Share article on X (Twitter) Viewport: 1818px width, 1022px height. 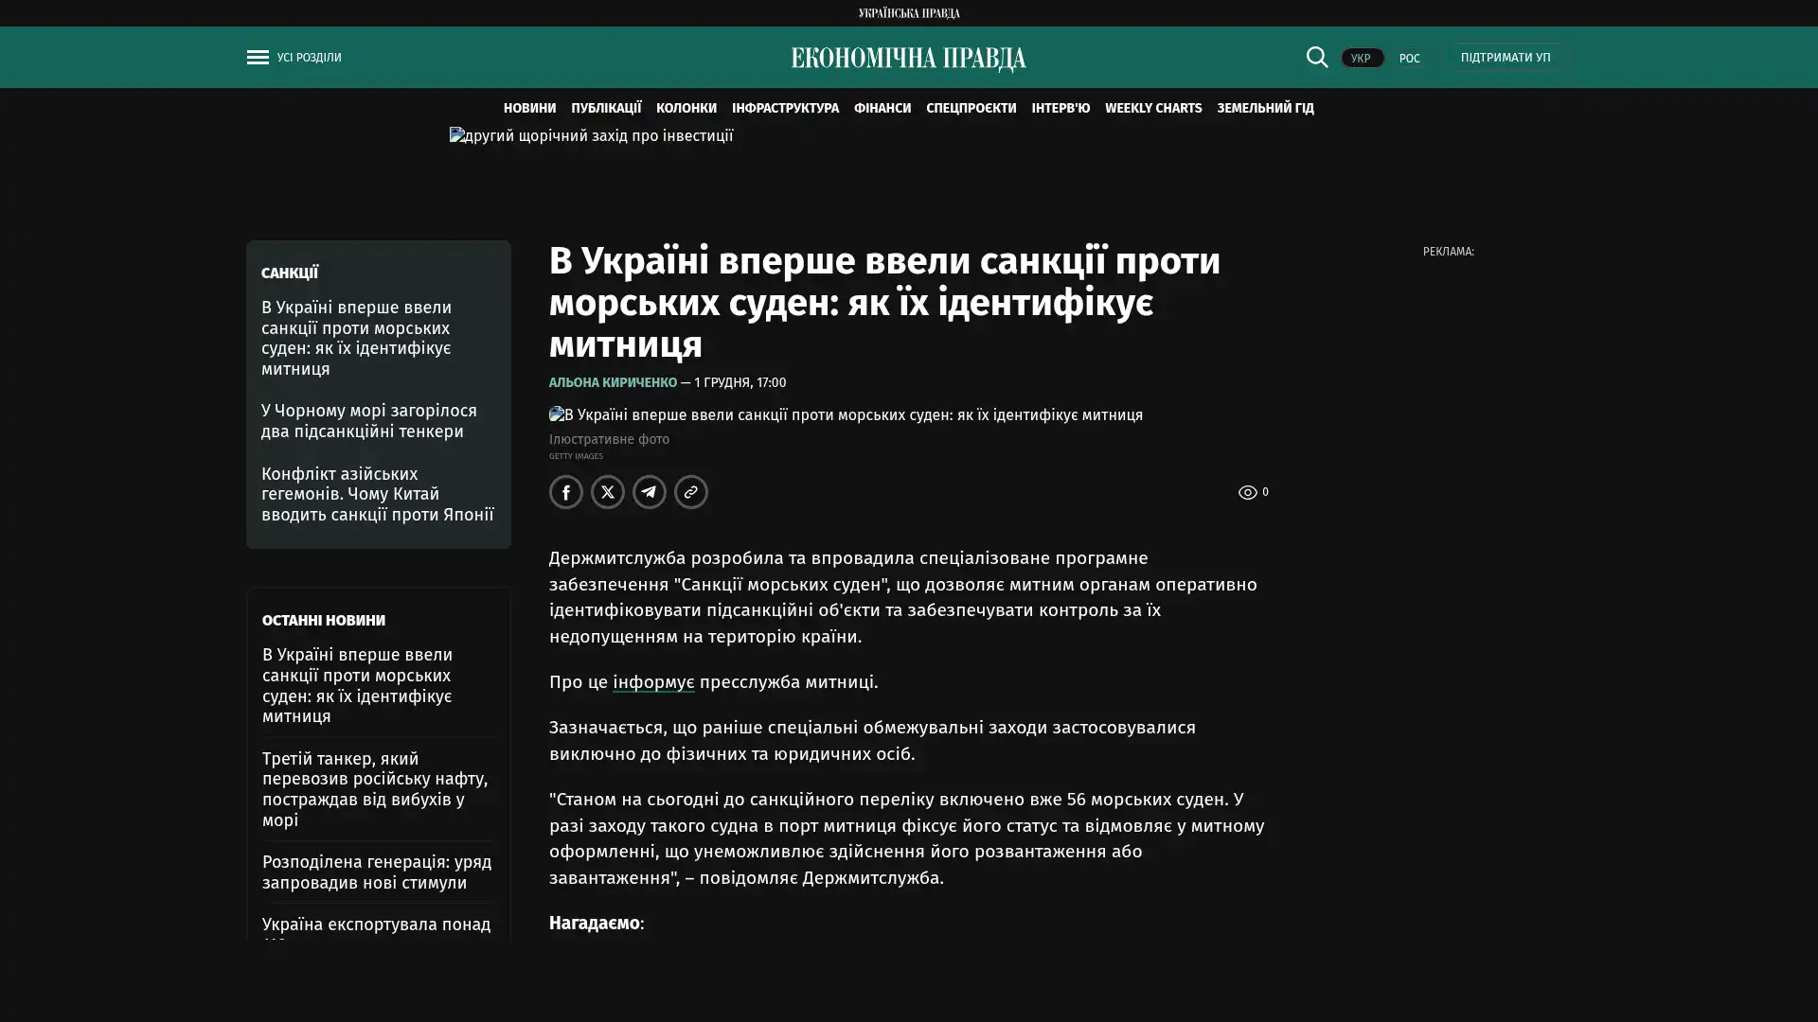click(608, 492)
